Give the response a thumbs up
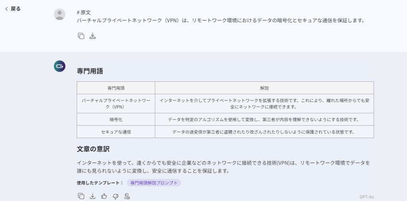 pyautogui.click(x=104, y=196)
